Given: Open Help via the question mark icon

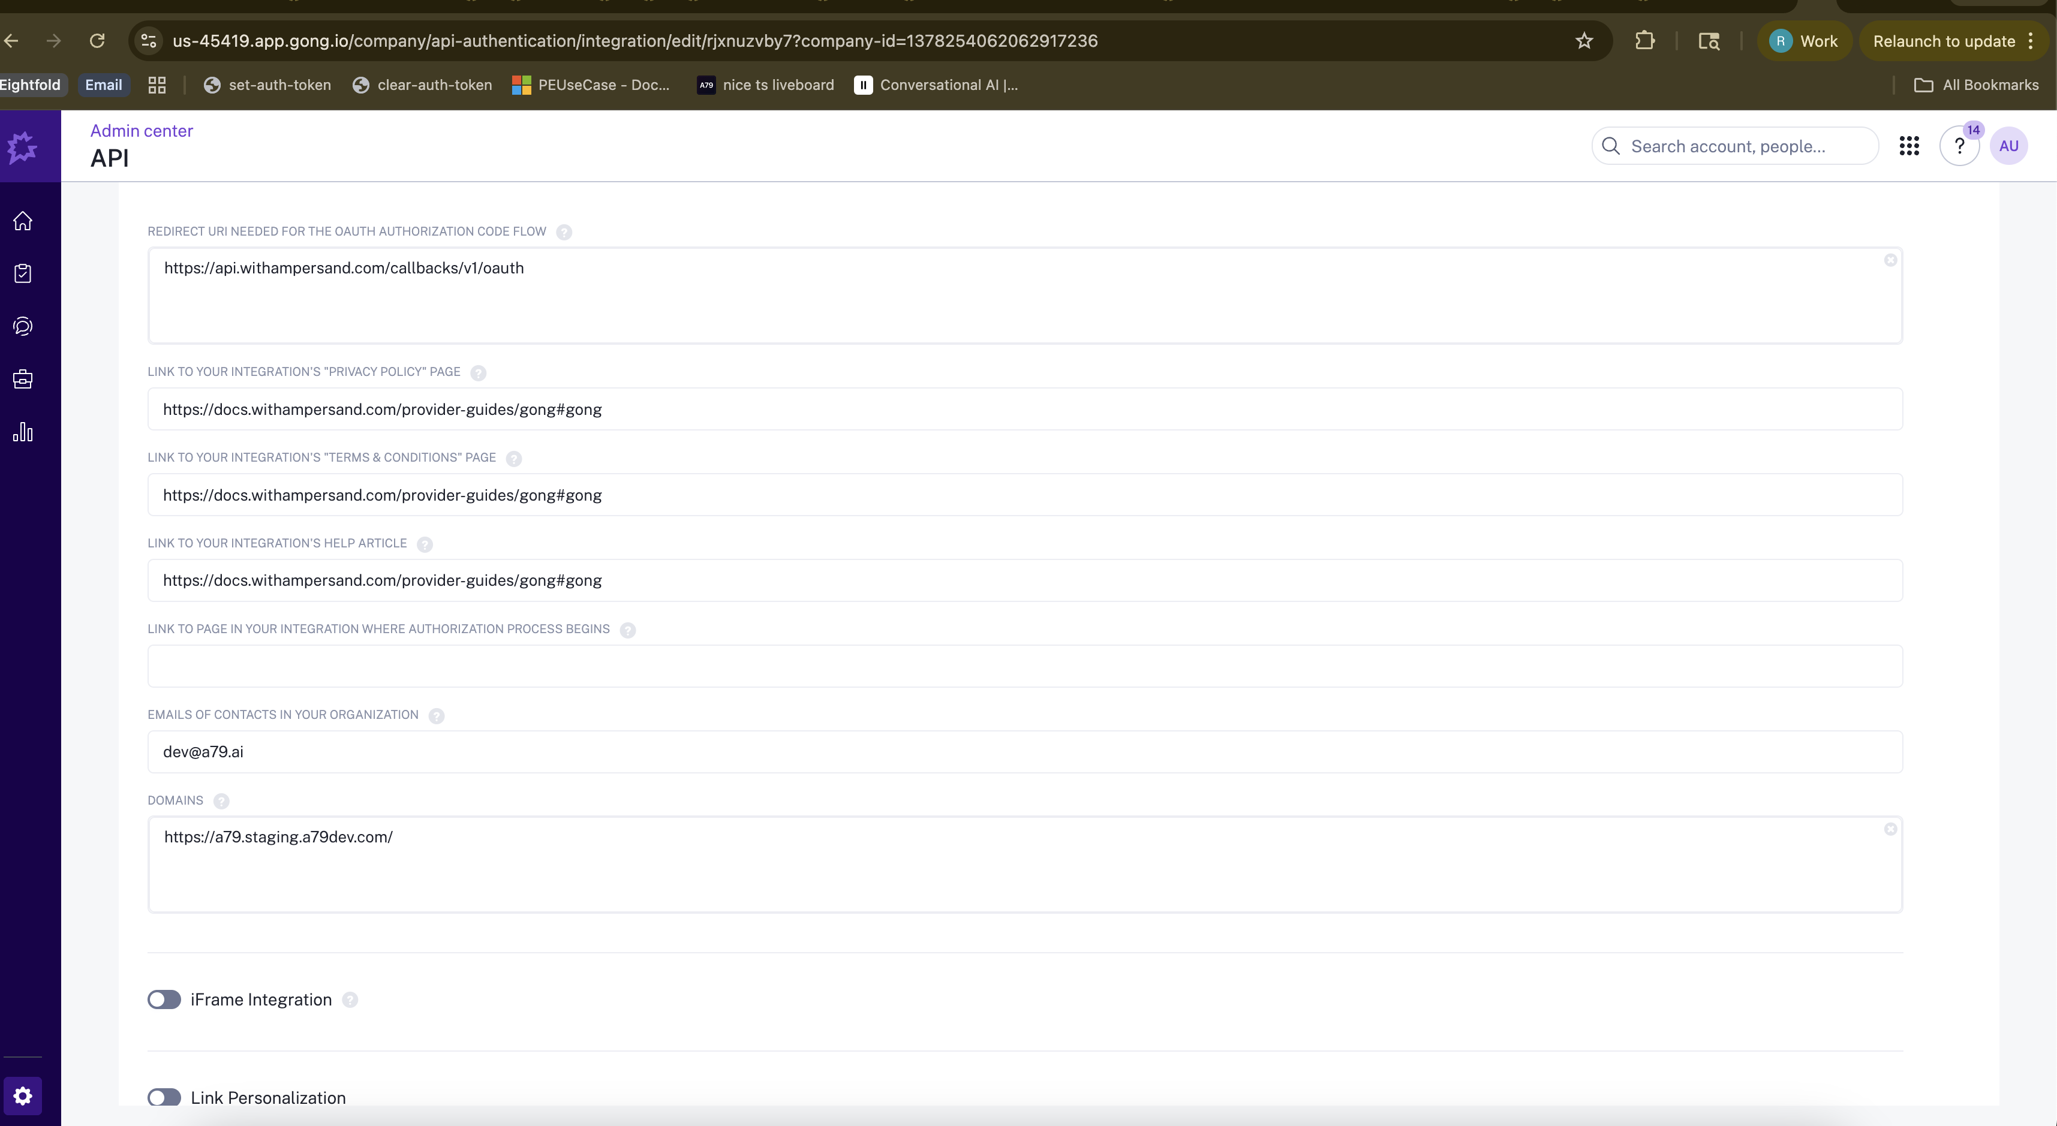Looking at the screenshot, I should 1959,145.
